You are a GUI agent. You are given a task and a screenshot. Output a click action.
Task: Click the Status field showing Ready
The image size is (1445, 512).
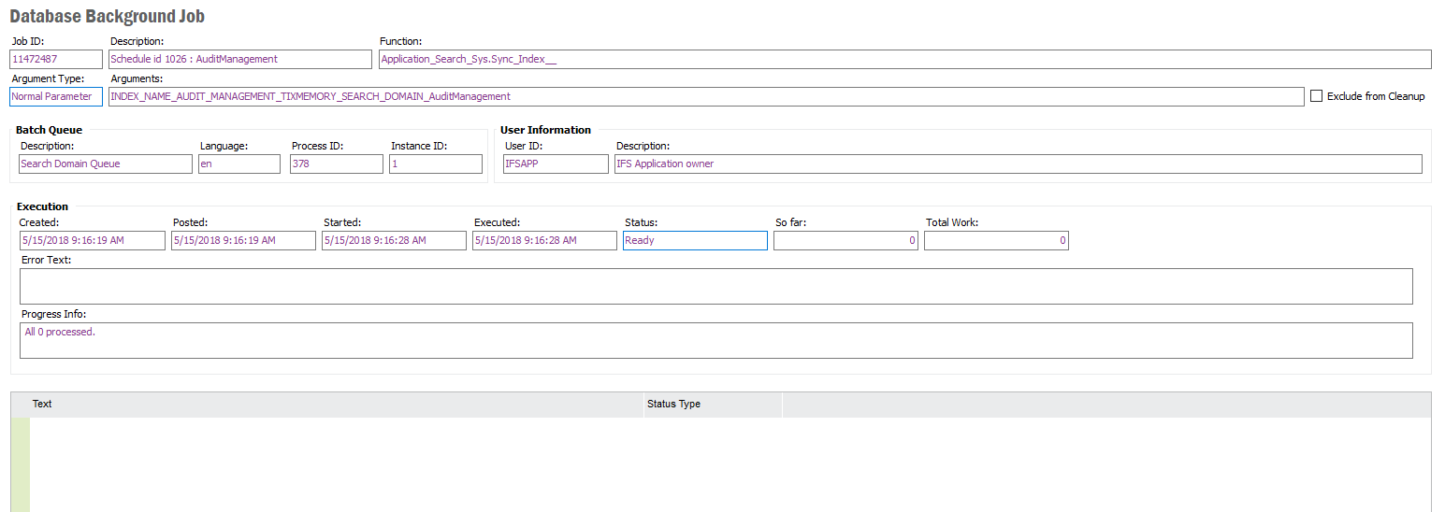tap(695, 240)
